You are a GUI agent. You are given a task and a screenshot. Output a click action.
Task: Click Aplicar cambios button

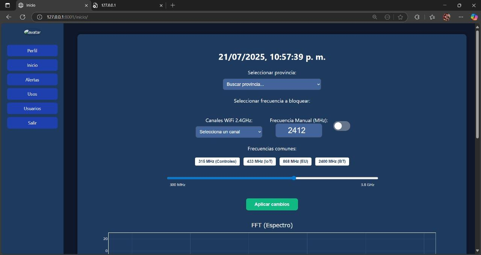[x=272, y=204]
